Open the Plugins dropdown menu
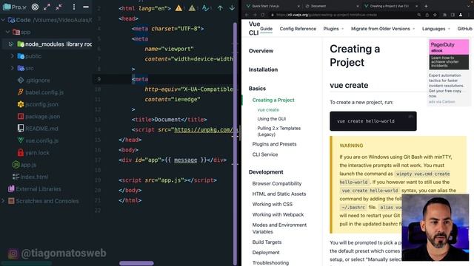The width and height of the screenshot is (474, 266). coord(333,29)
